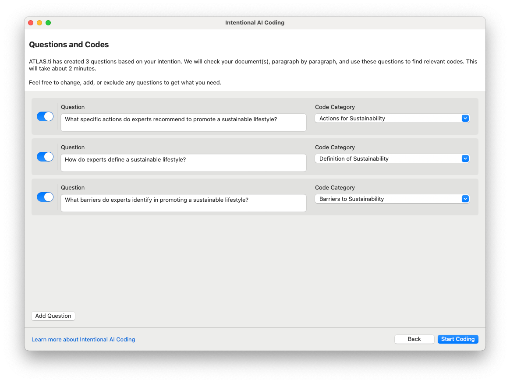Open the Barriers to Sustainability category dropdown
This screenshot has width=510, height=383.
[x=392, y=199]
